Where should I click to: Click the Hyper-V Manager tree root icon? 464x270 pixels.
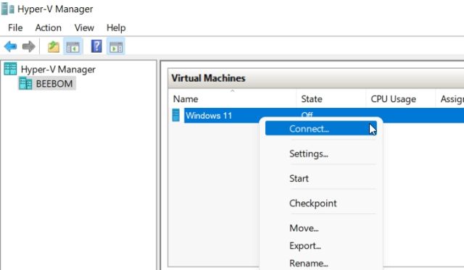pos(10,69)
